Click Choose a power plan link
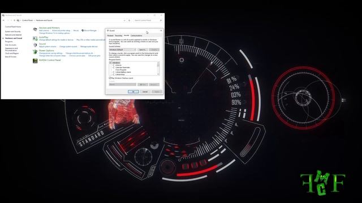The width and height of the screenshot is (362, 203). (77, 56)
